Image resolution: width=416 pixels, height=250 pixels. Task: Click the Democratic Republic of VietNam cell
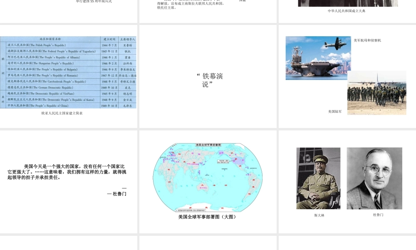[x=53, y=93]
